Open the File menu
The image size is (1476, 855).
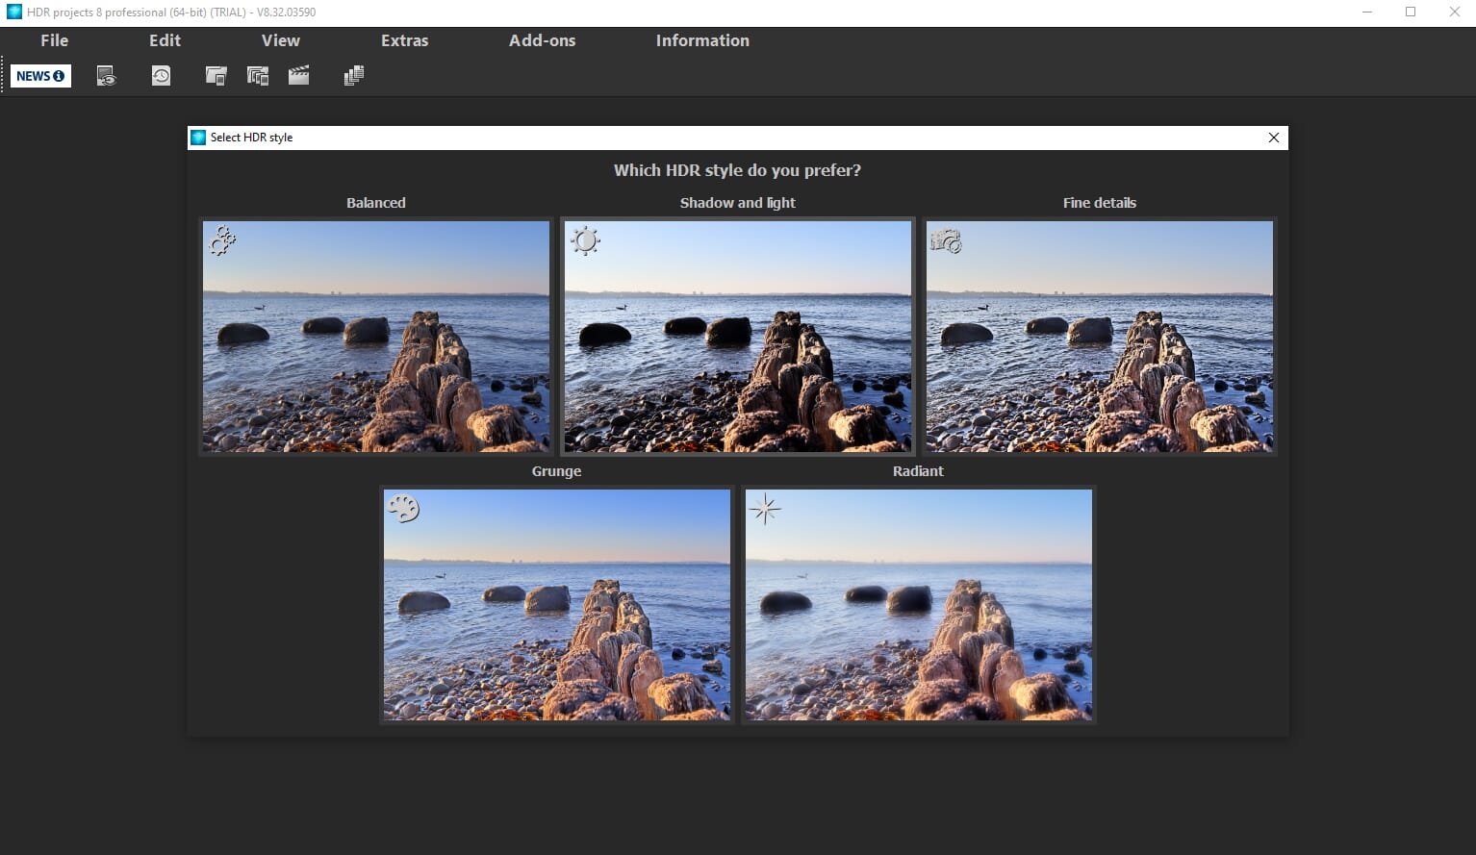[55, 40]
